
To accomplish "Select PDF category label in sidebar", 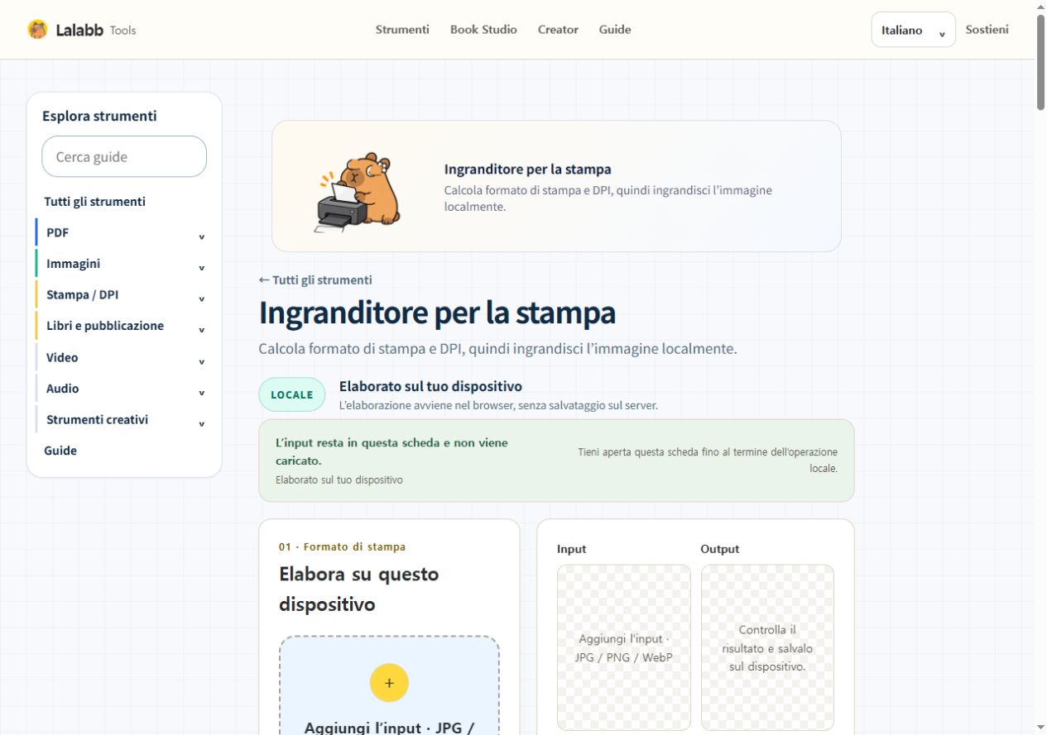I will (58, 232).
